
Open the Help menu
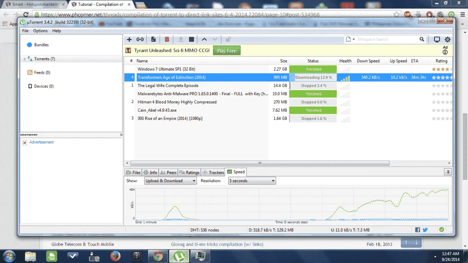click(57, 31)
